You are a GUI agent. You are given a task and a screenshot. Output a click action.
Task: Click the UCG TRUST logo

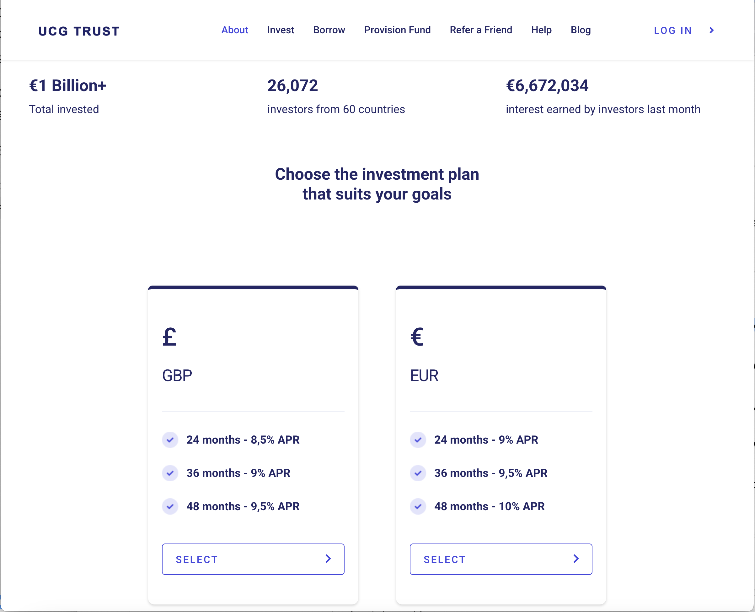pyautogui.click(x=79, y=31)
